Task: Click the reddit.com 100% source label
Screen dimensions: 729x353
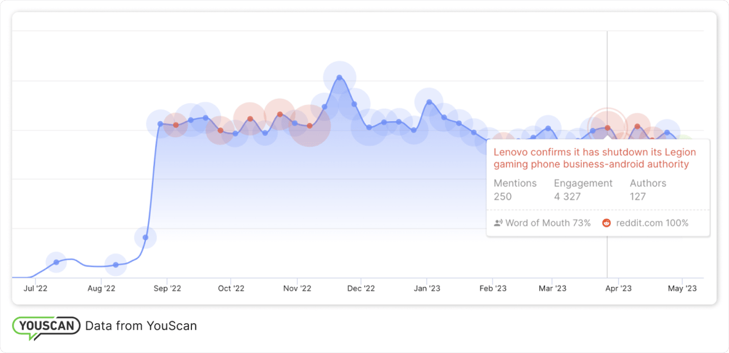Action: click(x=652, y=223)
